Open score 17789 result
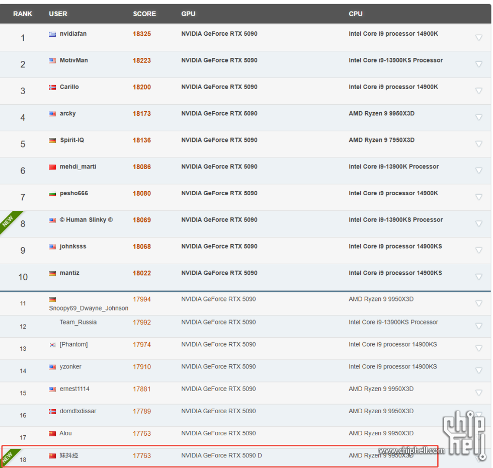This screenshot has height=468, width=493. click(x=142, y=411)
